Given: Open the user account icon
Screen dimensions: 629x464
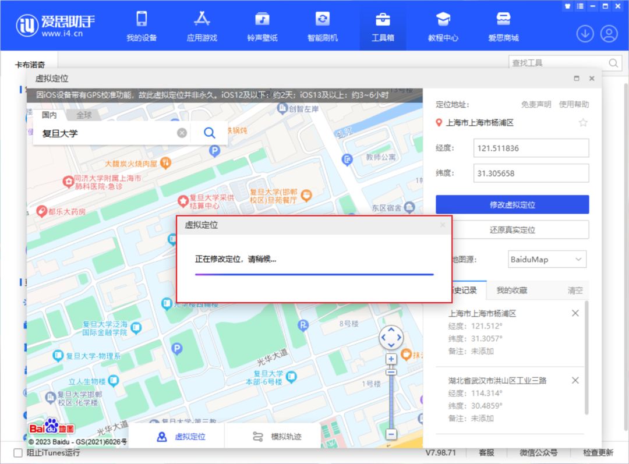Looking at the screenshot, I should tap(609, 34).
